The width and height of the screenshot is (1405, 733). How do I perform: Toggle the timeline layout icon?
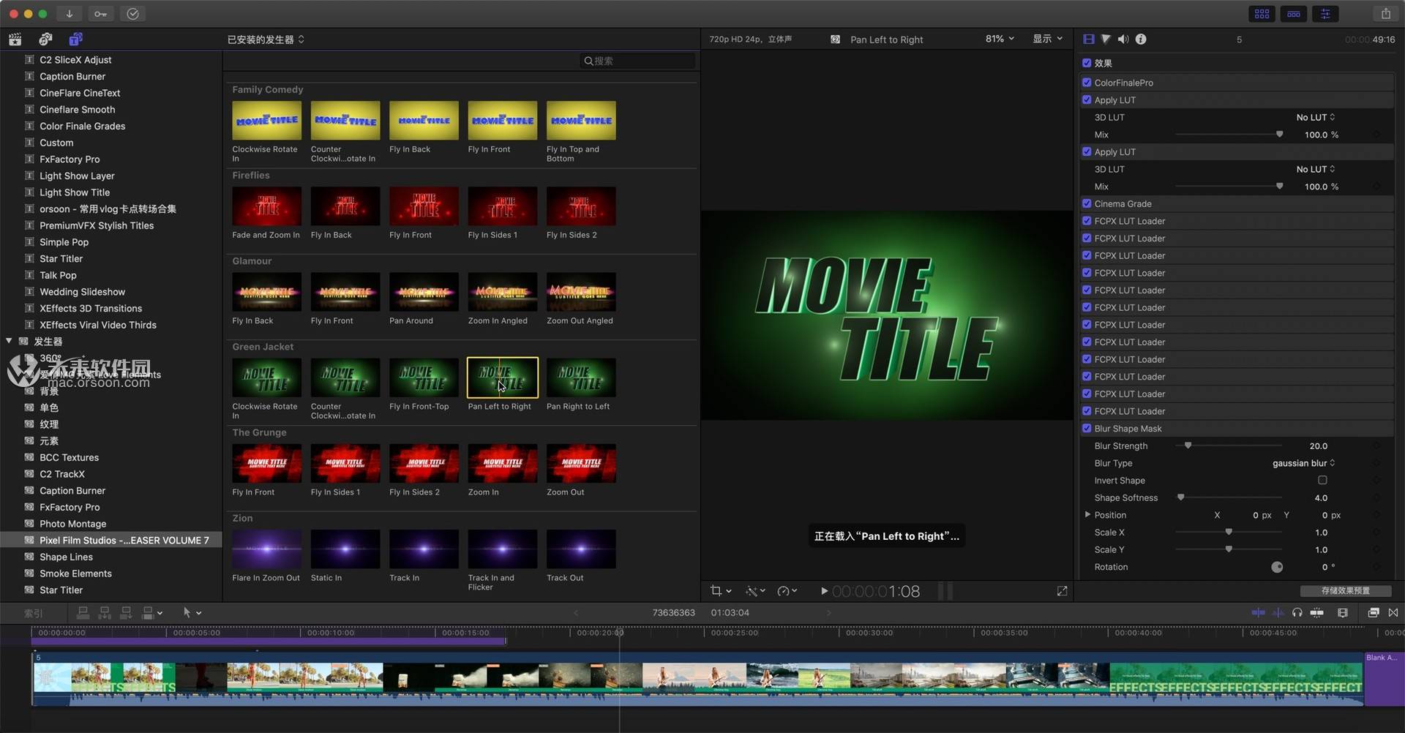[1294, 14]
